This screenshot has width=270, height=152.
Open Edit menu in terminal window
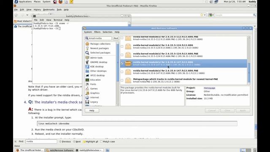(x=42, y=20)
